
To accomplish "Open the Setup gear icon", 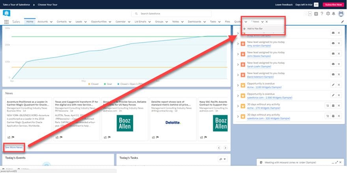I will coord(328,14).
